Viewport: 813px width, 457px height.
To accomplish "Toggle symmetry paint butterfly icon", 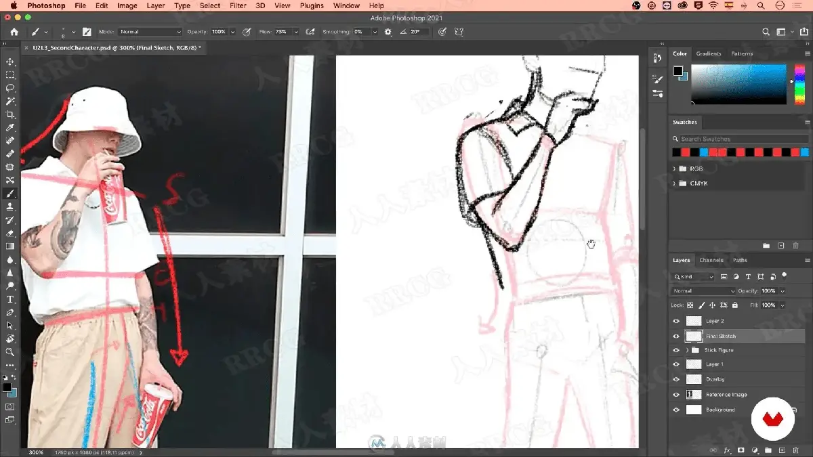I will click(459, 32).
